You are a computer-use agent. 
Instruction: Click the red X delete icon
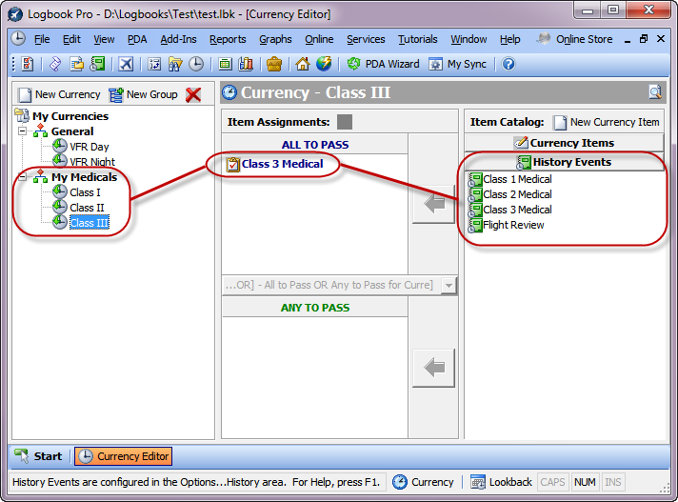(193, 94)
